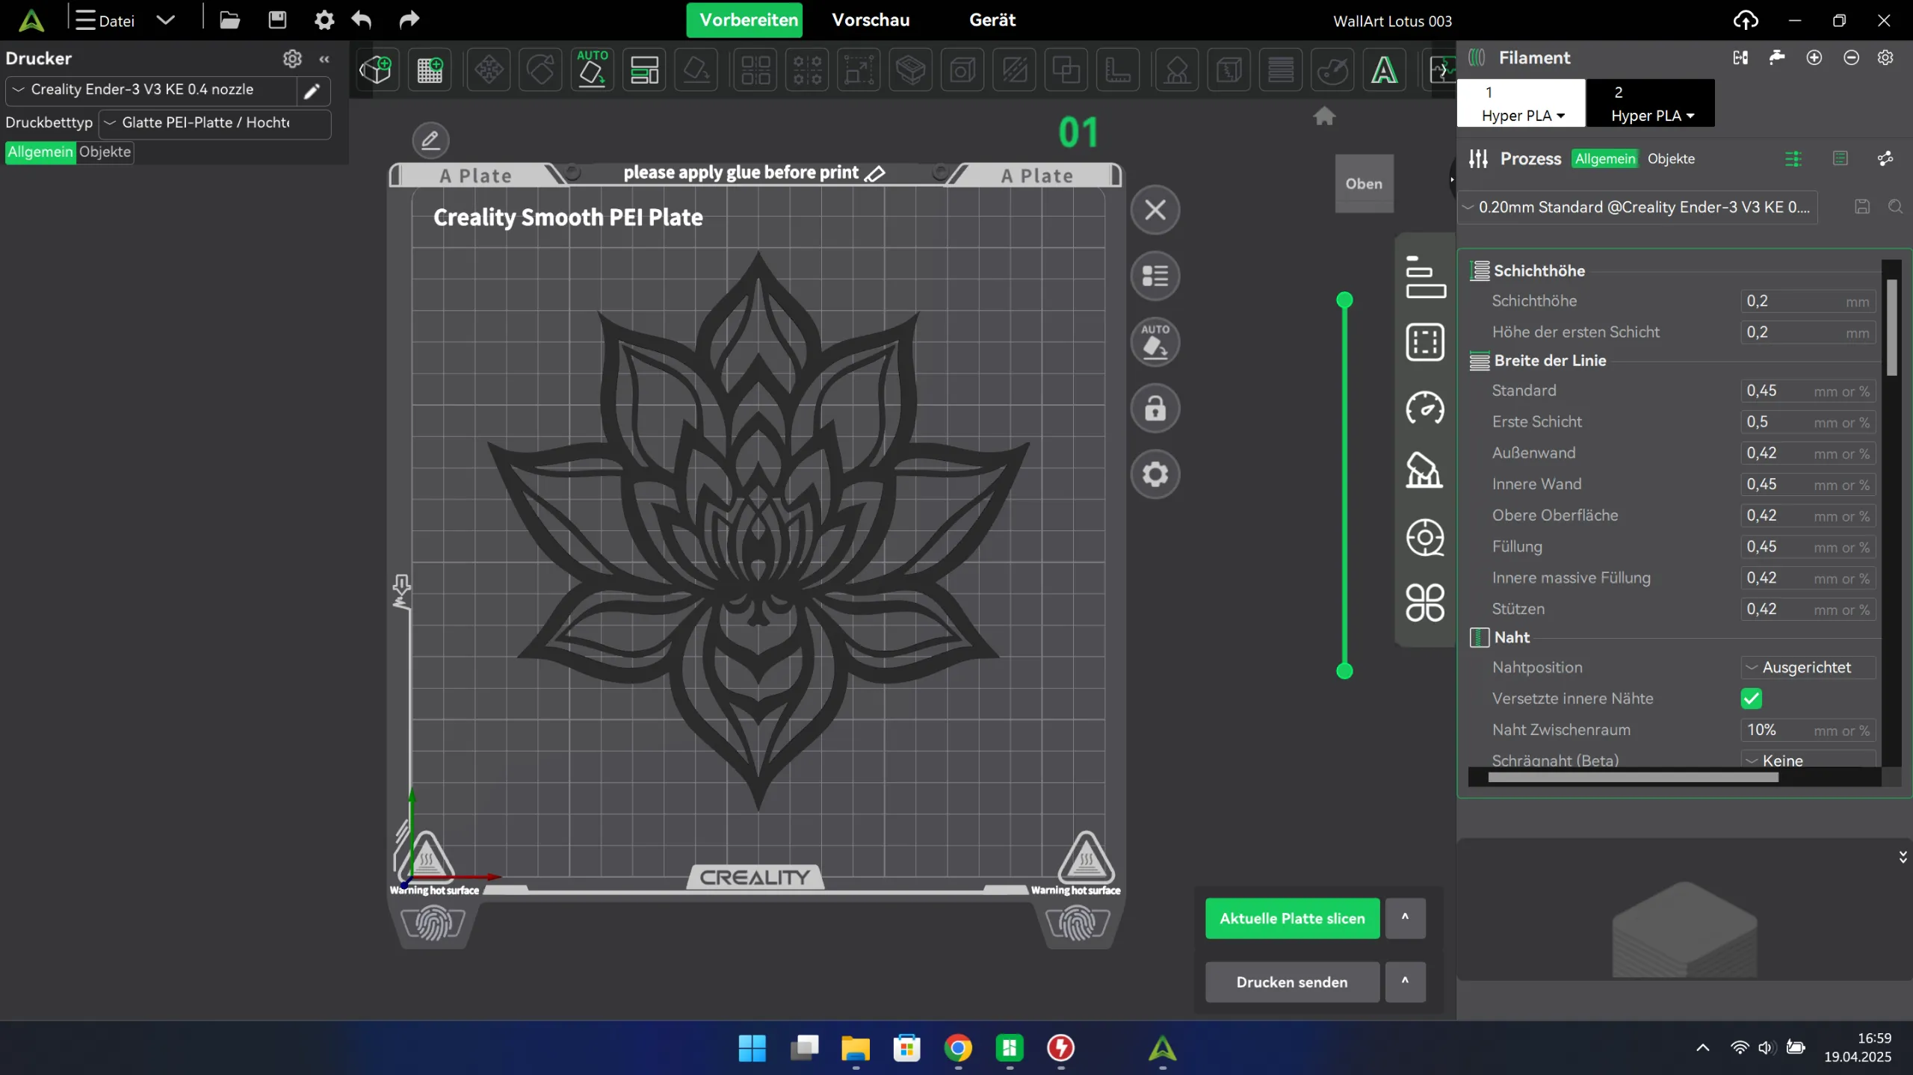Switch Drucker panel to Objekte view

[105, 152]
